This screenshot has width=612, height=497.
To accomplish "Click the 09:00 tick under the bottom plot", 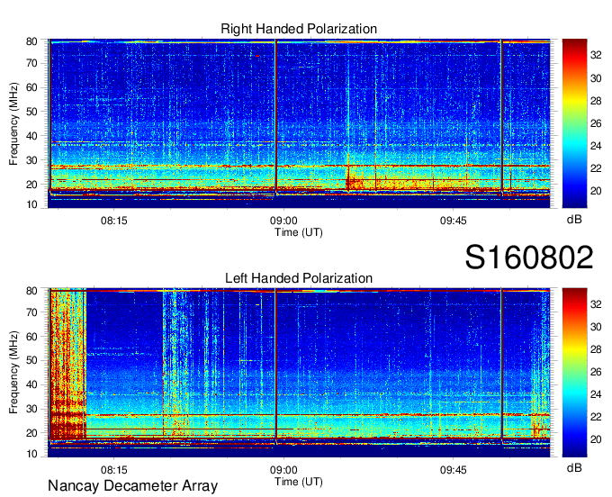I will (x=283, y=470).
